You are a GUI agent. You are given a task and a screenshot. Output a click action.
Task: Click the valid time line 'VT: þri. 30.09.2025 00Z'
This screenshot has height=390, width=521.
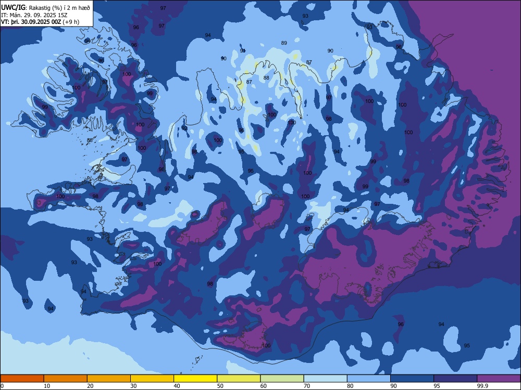(x=31, y=22)
